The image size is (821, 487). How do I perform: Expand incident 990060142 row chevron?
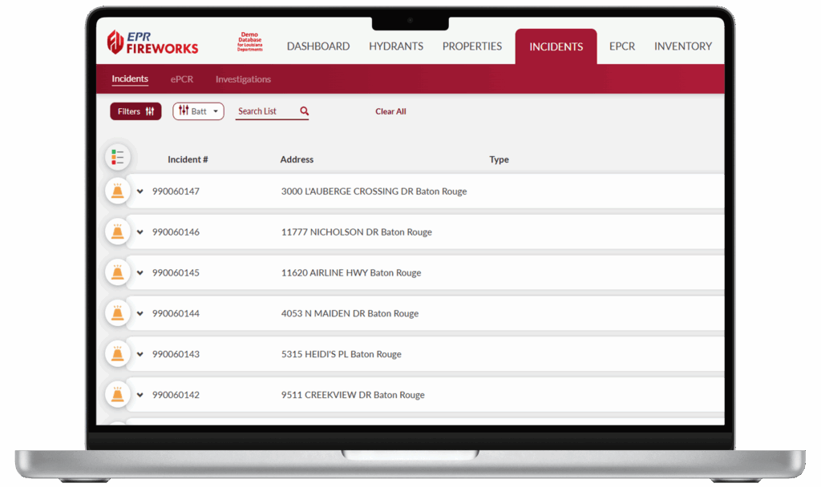tap(140, 395)
